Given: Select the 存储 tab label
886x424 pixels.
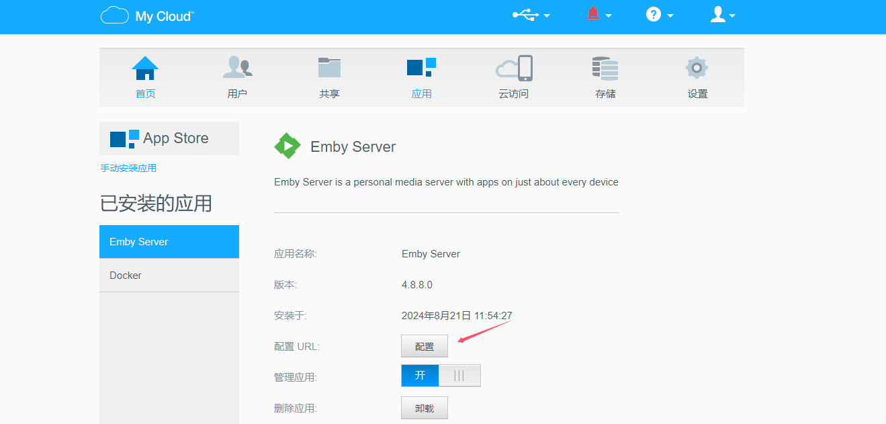Looking at the screenshot, I should click(605, 94).
